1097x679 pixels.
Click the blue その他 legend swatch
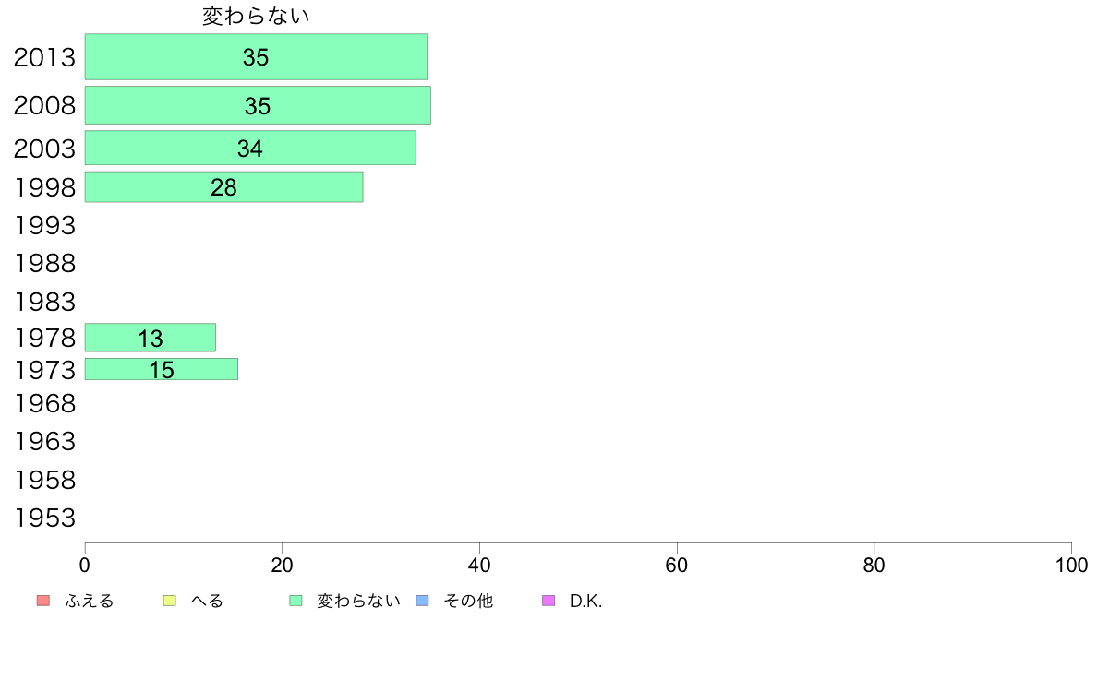pos(423,601)
